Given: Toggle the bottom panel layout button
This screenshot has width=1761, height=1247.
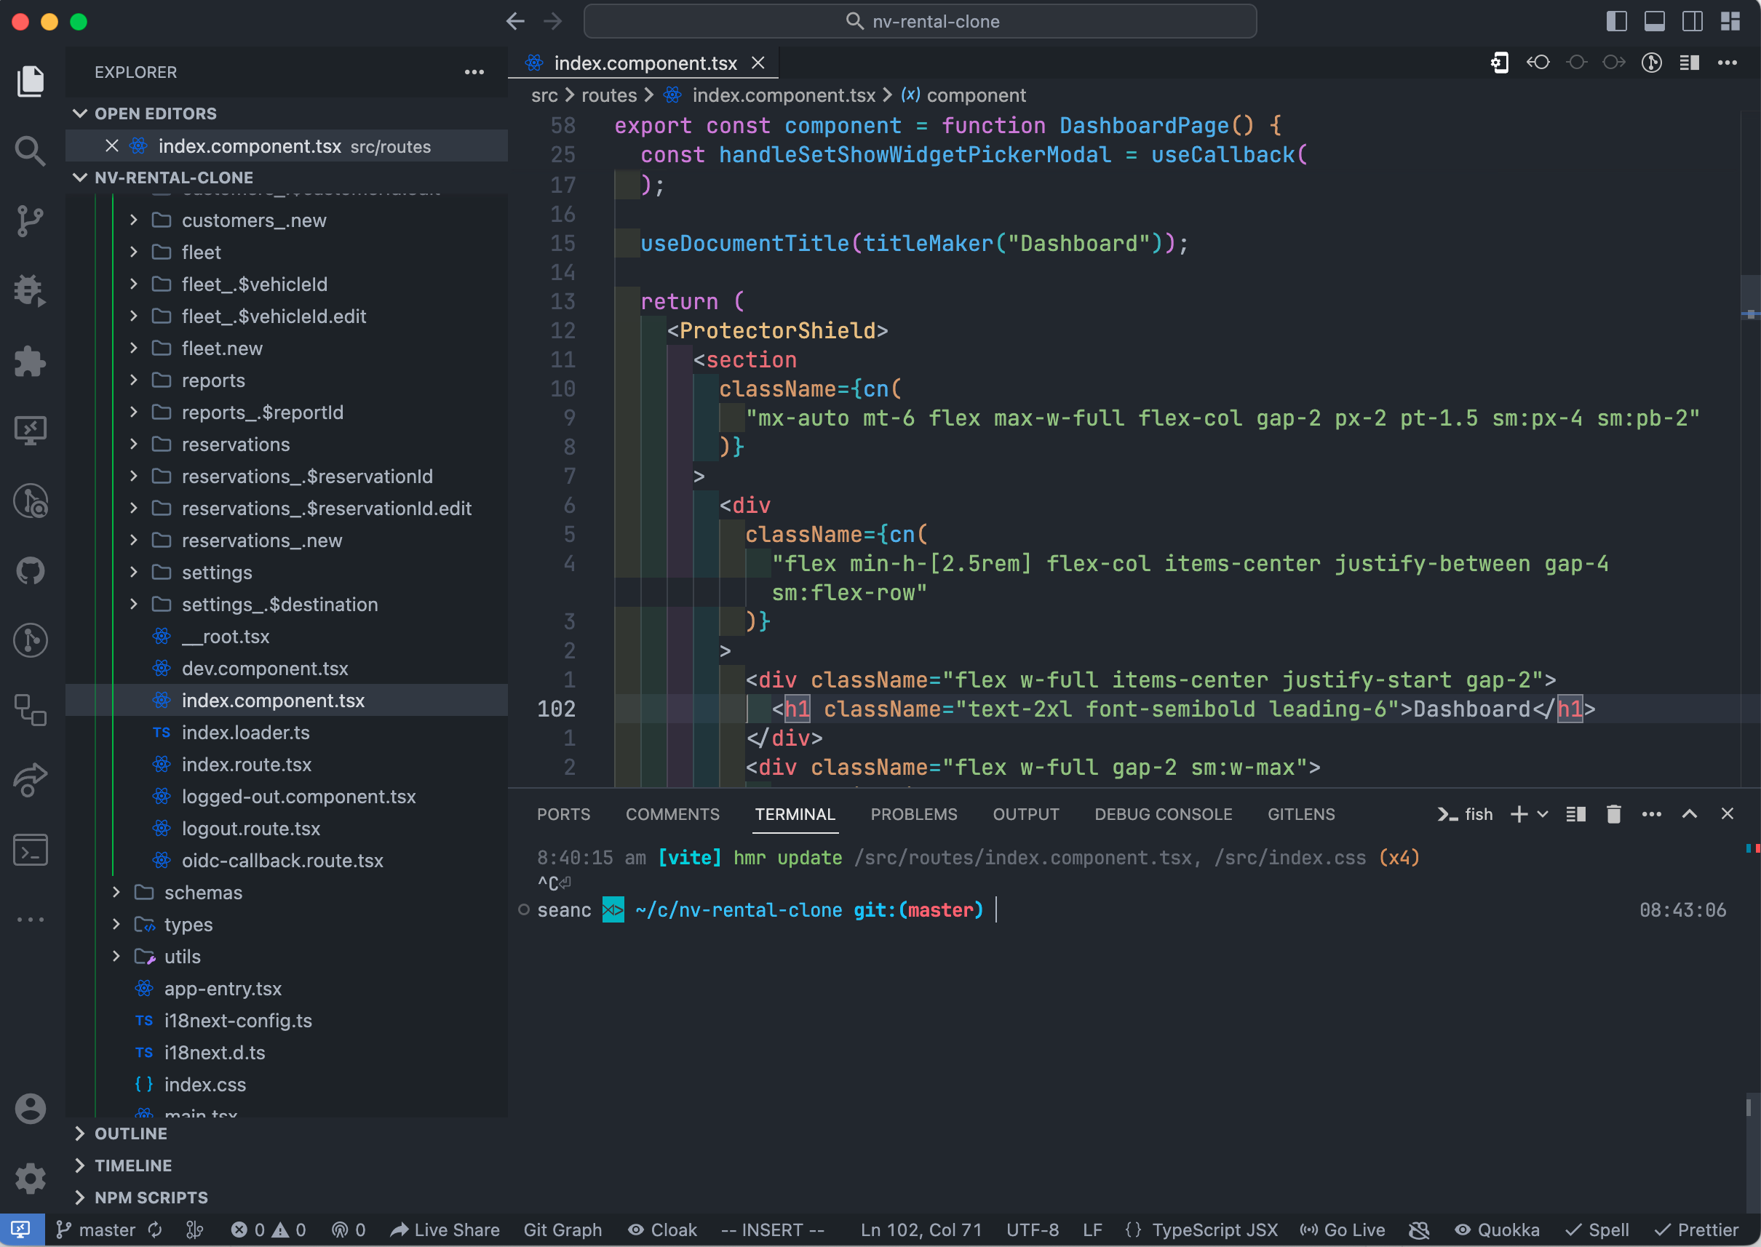Looking at the screenshot, I should point(1654,22).
